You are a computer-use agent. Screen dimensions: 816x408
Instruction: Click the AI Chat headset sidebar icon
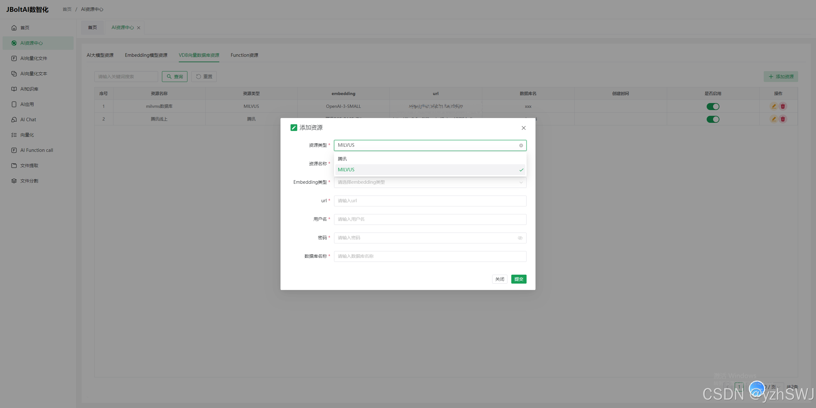[14, 120]
